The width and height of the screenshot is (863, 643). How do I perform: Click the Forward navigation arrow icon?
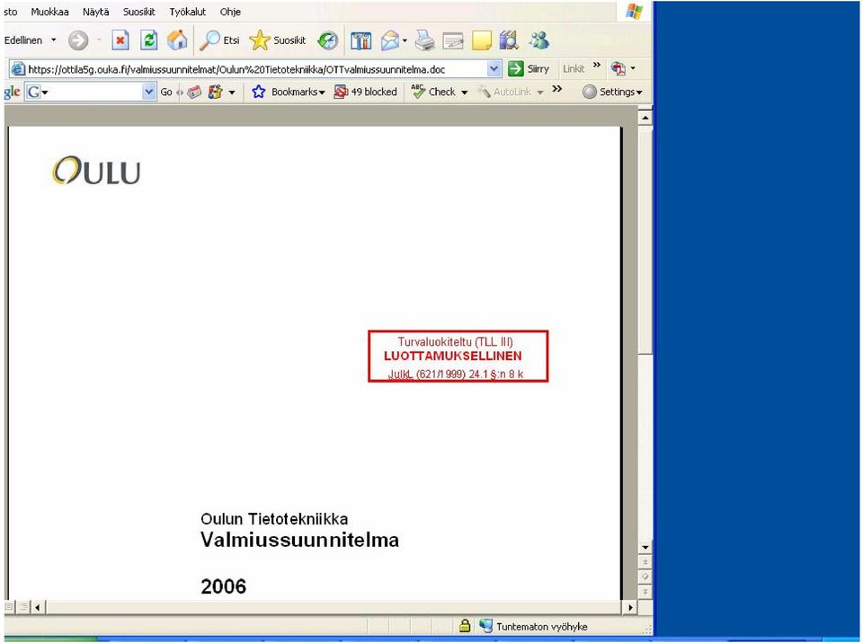coord(78,40)
